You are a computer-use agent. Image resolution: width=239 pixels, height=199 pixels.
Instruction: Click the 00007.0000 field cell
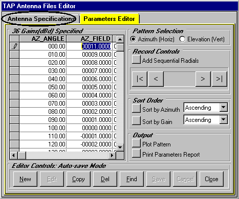click(90, 71)
